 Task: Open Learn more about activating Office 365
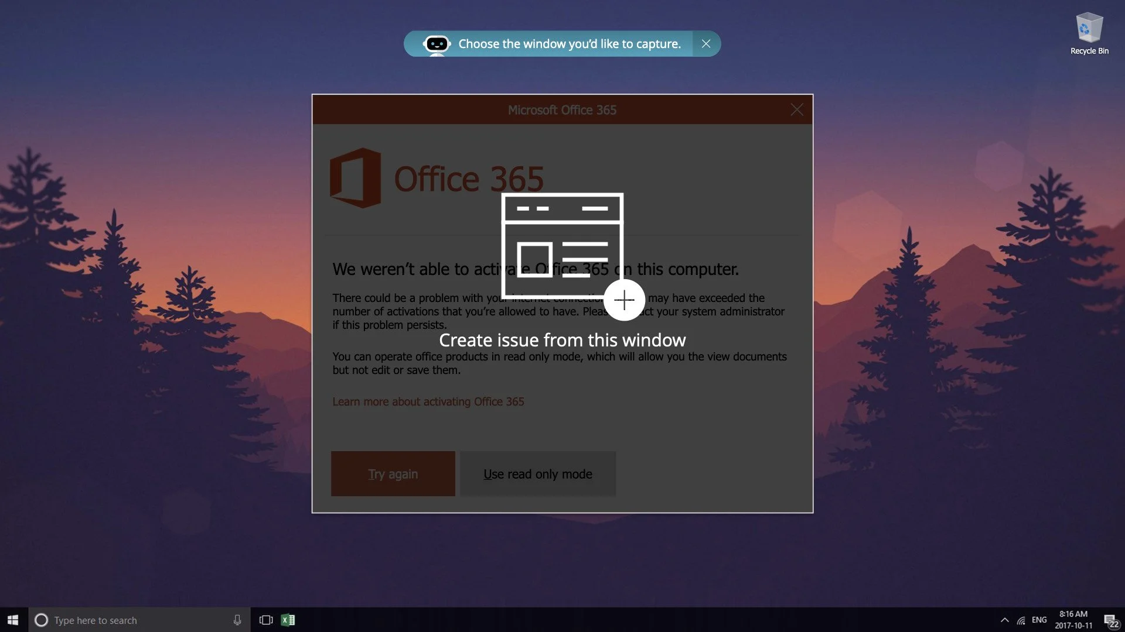point(428,402)
